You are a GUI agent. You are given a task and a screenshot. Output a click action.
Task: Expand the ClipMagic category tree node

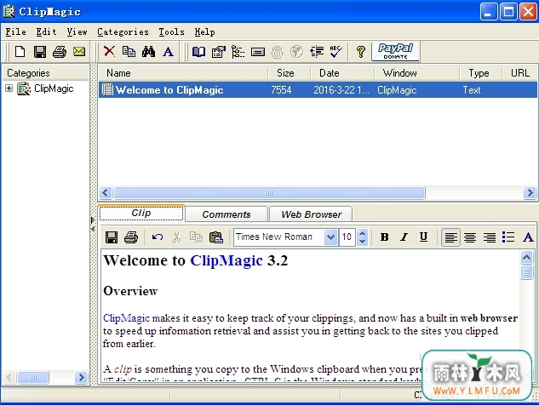pyautogui.click(x=9, y=88)
